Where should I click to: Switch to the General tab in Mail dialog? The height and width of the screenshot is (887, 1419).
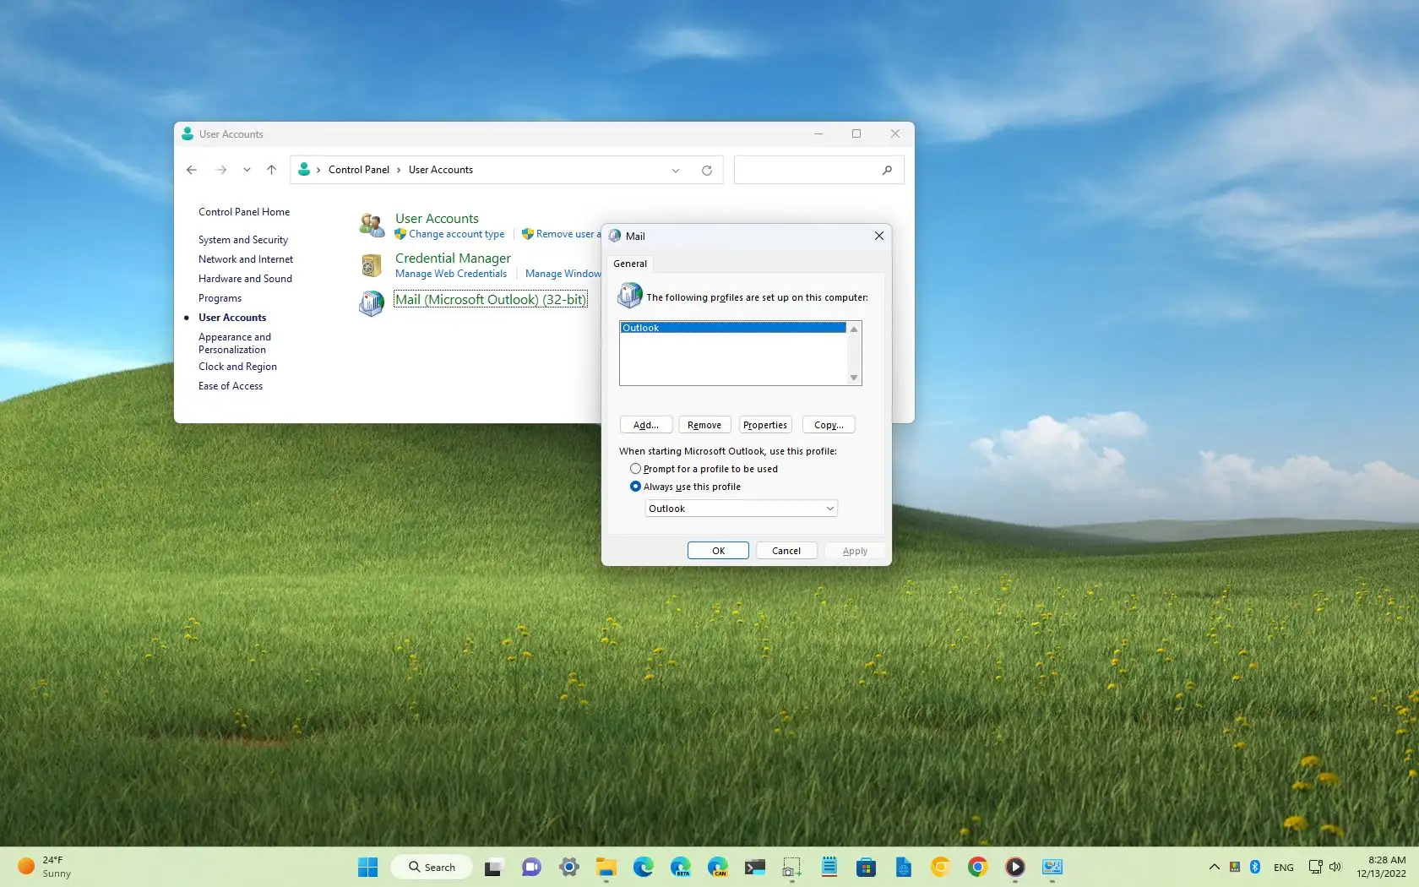pyautogui.click(x=630, y=264)
